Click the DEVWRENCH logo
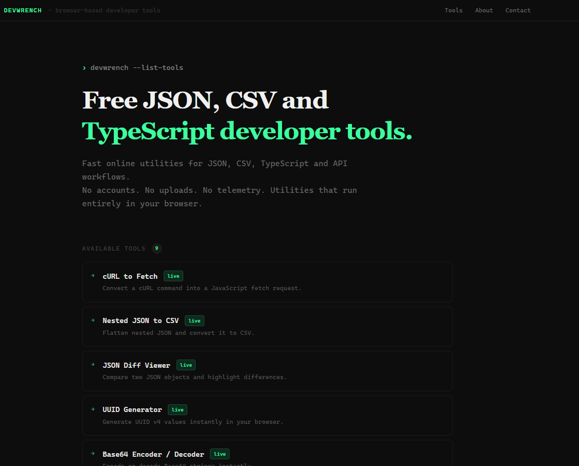Image resolution: width=579 pixels, height=466 pixels. point(23,10)
